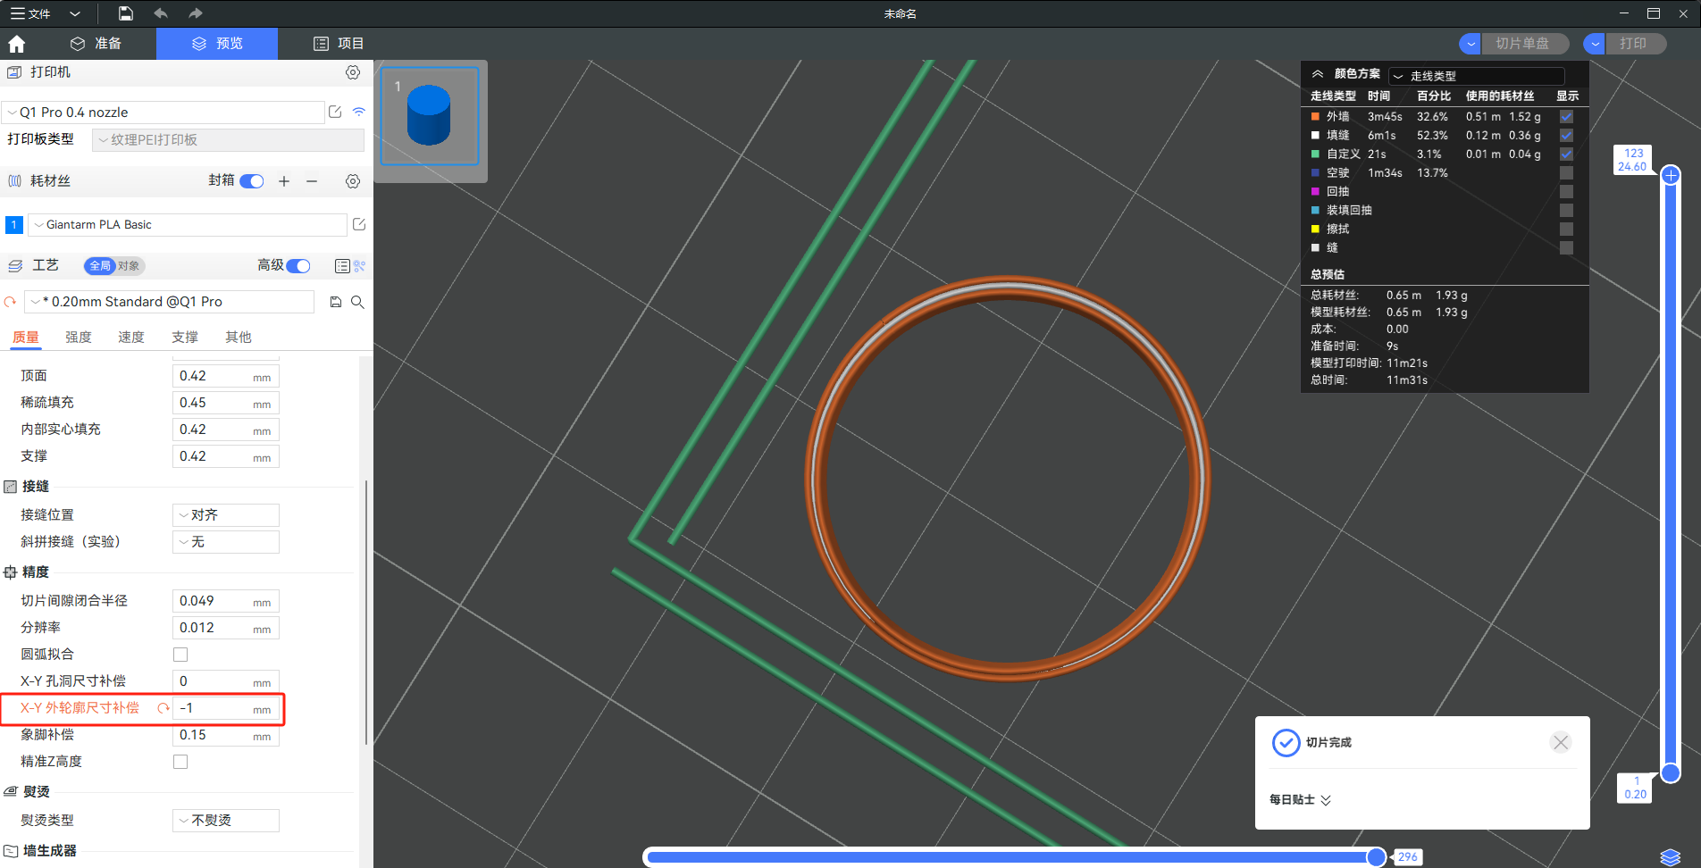
Task: Switch to the 准备 tab
Action: point(96,44)
